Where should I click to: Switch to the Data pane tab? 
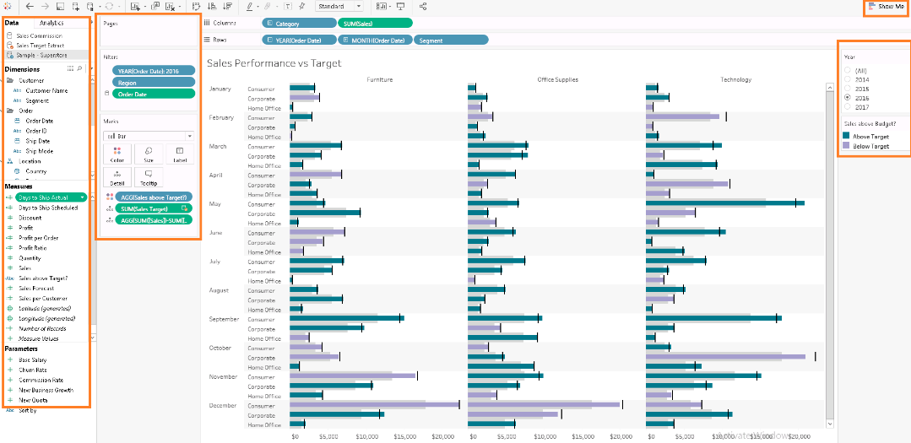click(12, 23)
